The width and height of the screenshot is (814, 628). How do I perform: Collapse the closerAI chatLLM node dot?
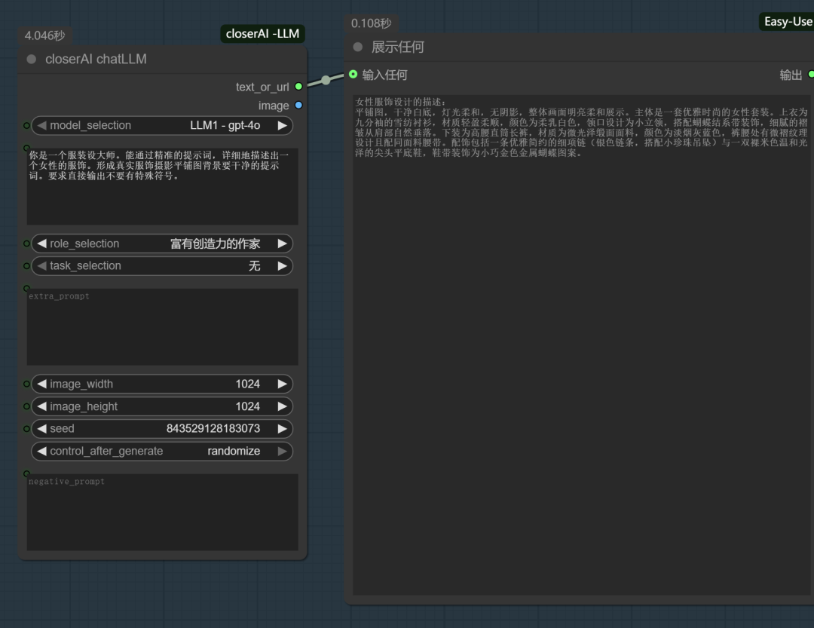[32, 60]
